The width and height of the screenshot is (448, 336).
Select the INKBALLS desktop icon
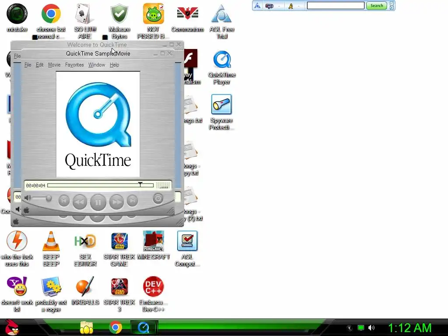coord(85,290)
